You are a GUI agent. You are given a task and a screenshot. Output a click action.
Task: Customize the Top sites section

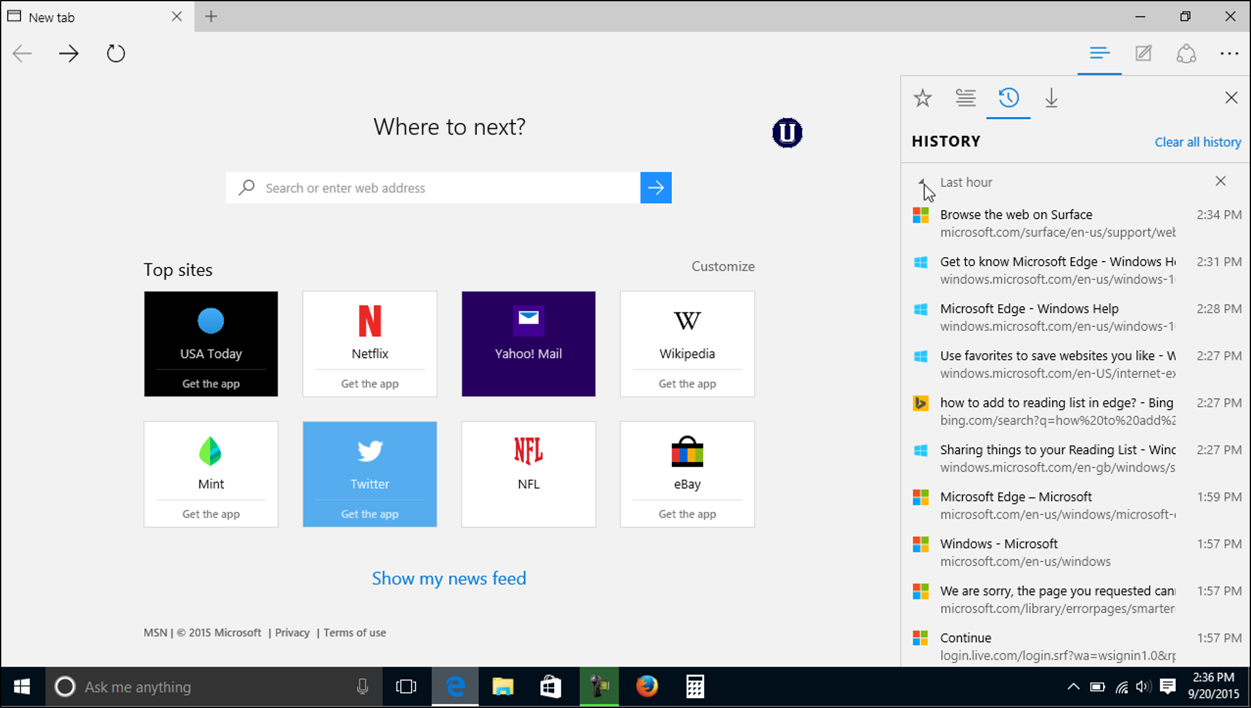722,266
